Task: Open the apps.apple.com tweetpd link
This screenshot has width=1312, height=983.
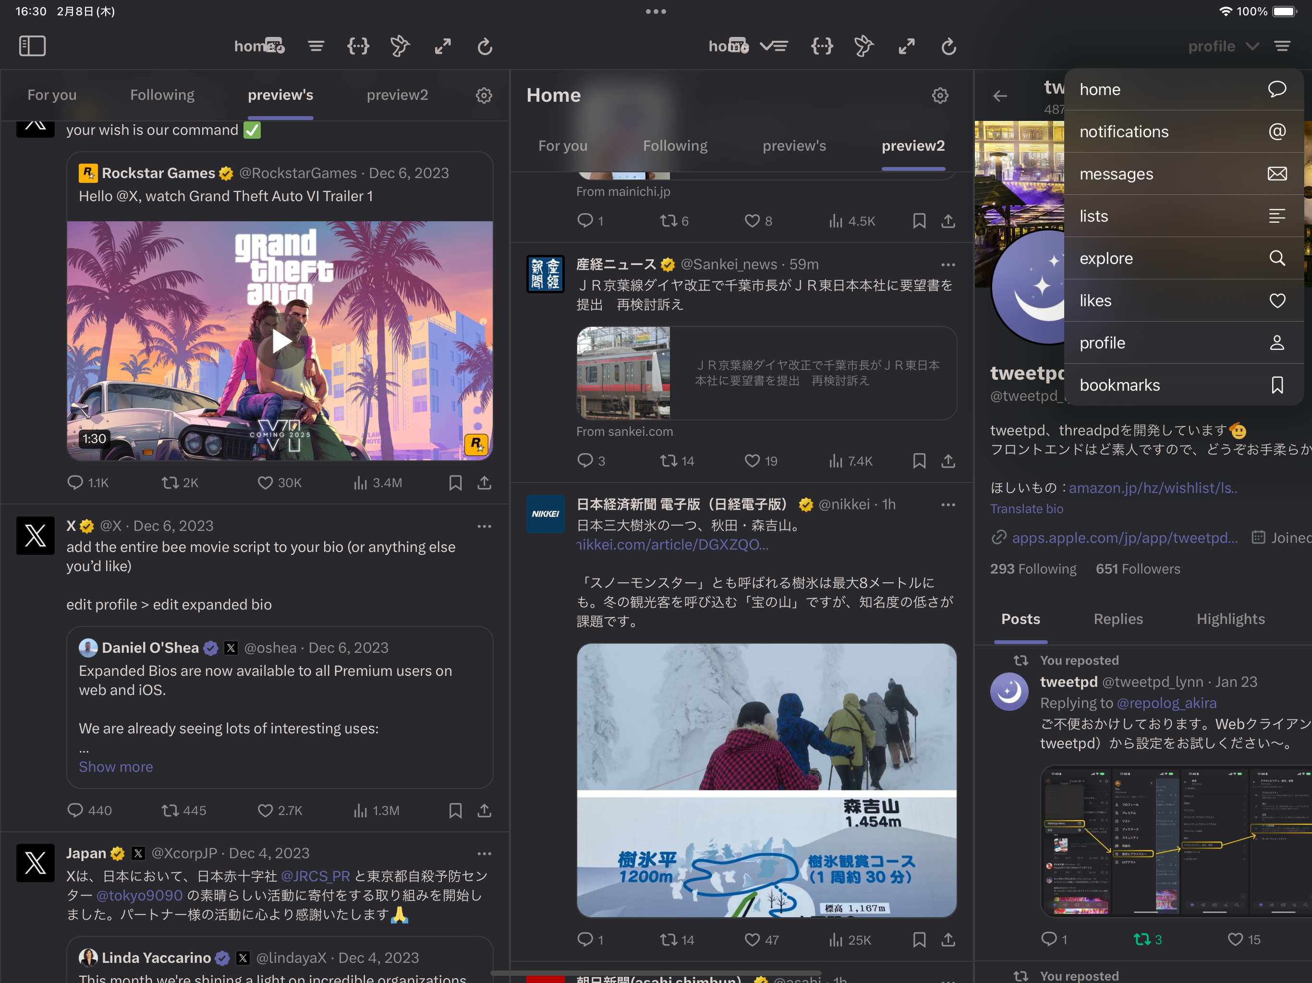Action: coord(1125,538)
